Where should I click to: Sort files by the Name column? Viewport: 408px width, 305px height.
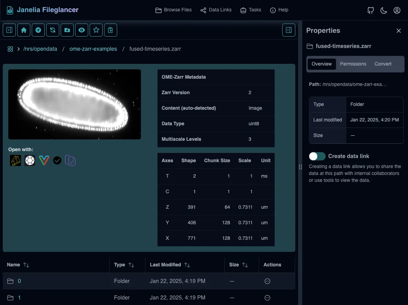[18, 265]
